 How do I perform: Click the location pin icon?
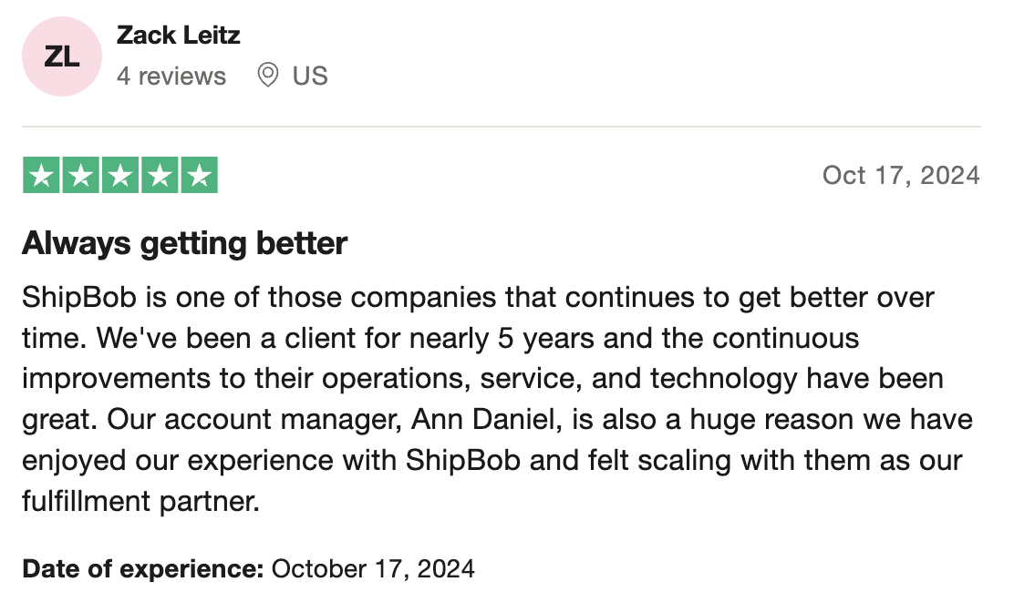click(268, 76)
